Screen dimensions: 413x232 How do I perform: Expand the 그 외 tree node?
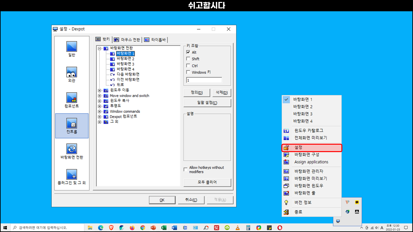coord(99,122)
